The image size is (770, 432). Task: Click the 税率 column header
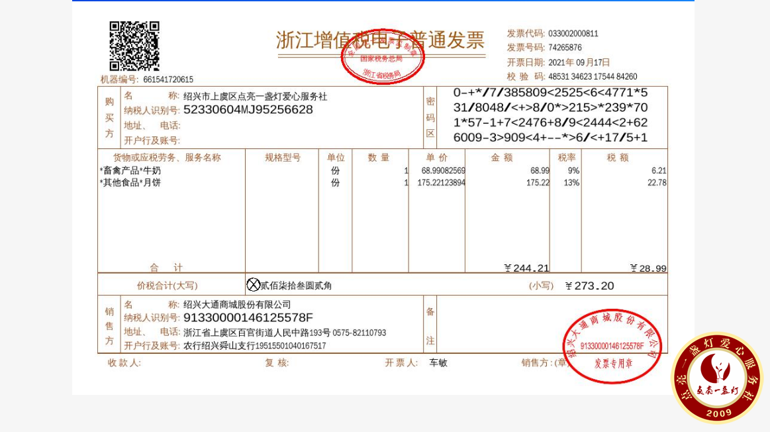(567, 158)
